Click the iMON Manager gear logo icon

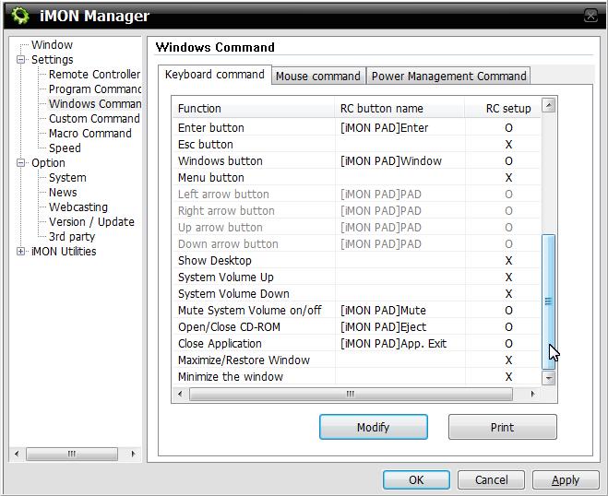pyautogui.click(x=20, y=16)
